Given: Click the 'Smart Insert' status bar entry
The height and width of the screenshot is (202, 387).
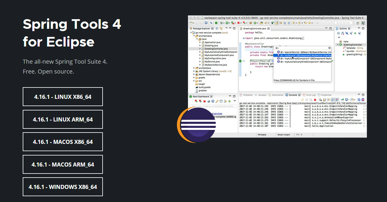Looking at the screenshot, I should (284, 135).
